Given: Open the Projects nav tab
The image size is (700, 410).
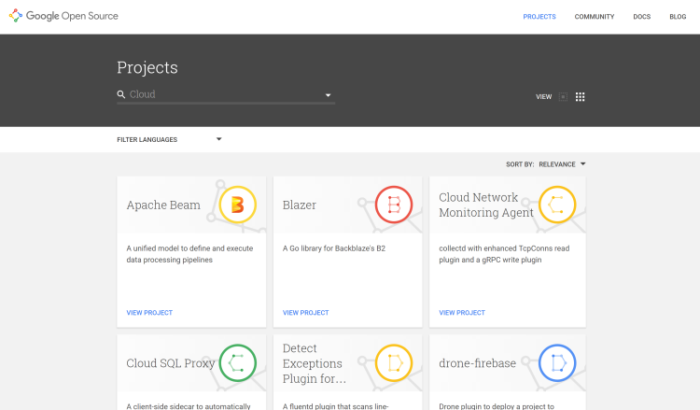Looking at the screenshot, I should (539, 17).
